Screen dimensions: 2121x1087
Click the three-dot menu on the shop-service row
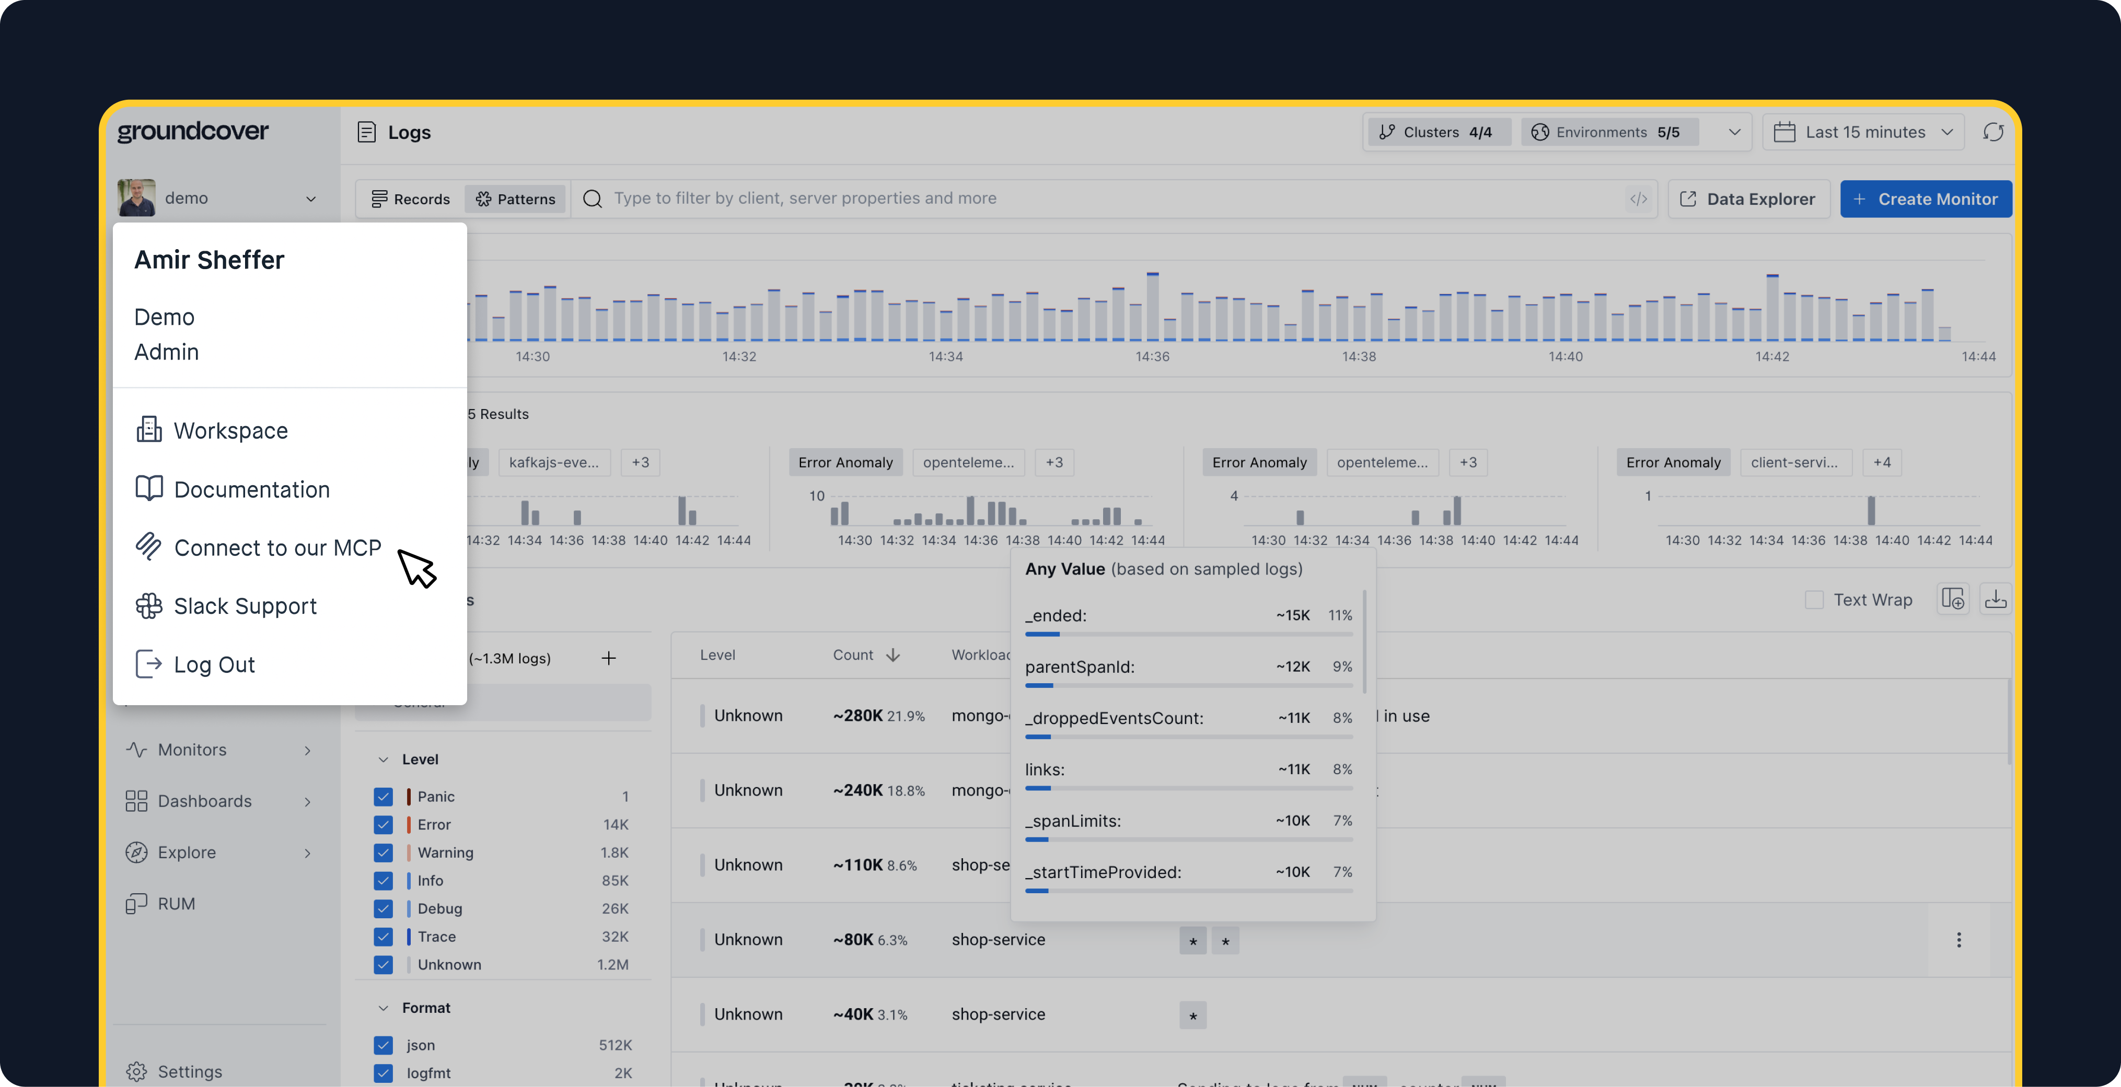1958,940
